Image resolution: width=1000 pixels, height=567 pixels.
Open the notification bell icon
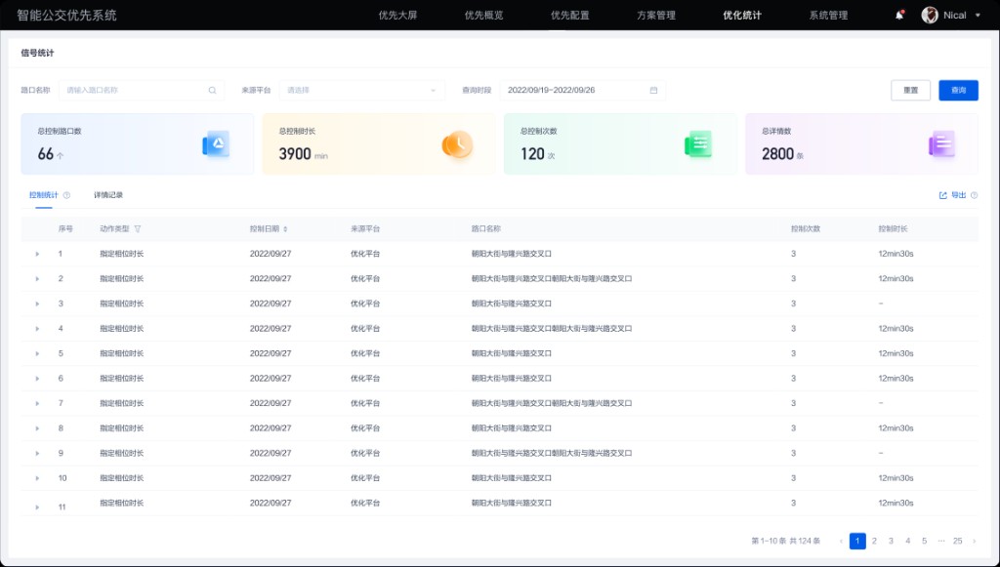tap(898, 15)
